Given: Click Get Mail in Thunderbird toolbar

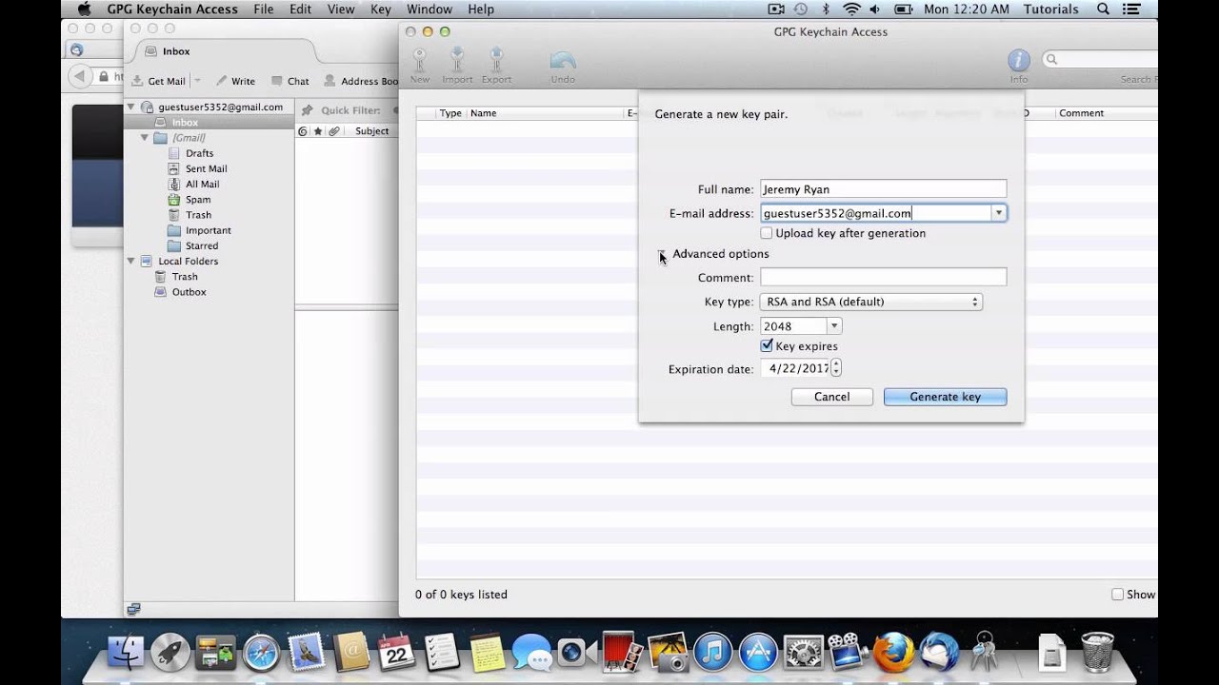Looking at the screenshot, I should pos(159,81).
